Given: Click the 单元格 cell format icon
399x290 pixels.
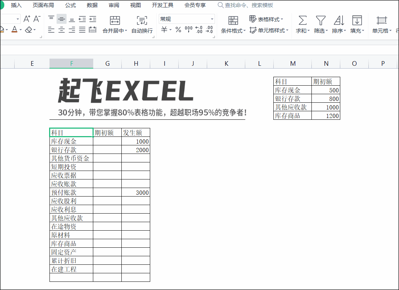Looking at the screenshot, I should click(382, 20).
